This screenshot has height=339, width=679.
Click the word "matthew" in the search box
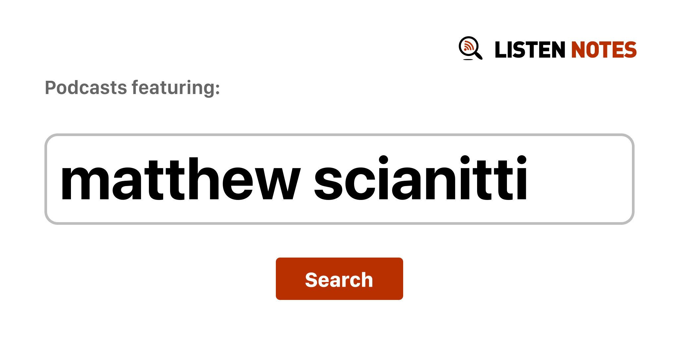pos(180,179)
